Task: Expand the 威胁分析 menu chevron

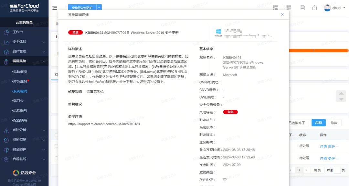Action: click(44, 130)
